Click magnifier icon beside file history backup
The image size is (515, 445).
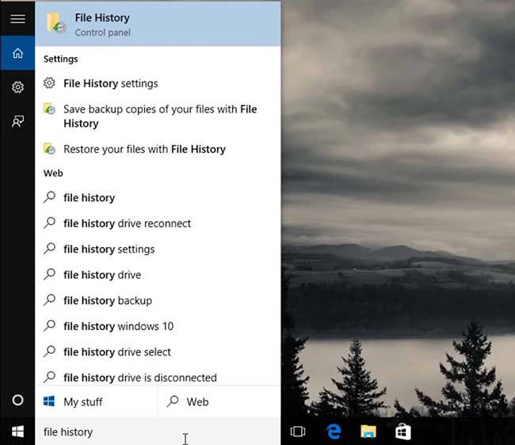49,299
